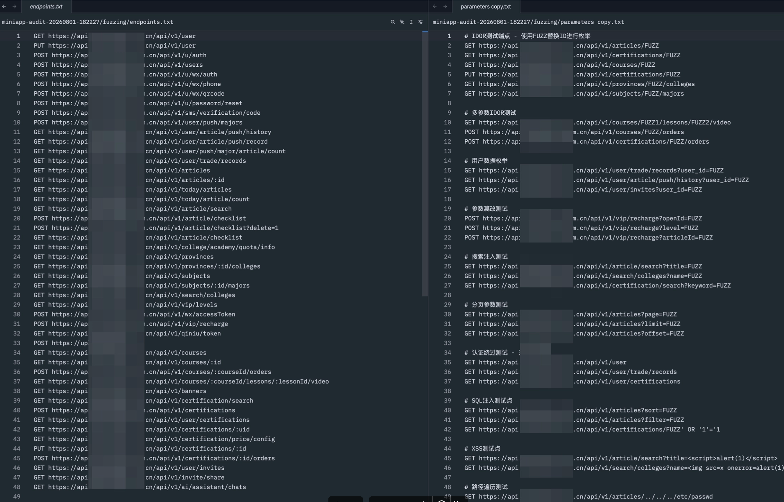Screen dimensions: 784x502
Task: Click the "/user/invites?user_id=FUZZ" line
Action: [583, 189]
